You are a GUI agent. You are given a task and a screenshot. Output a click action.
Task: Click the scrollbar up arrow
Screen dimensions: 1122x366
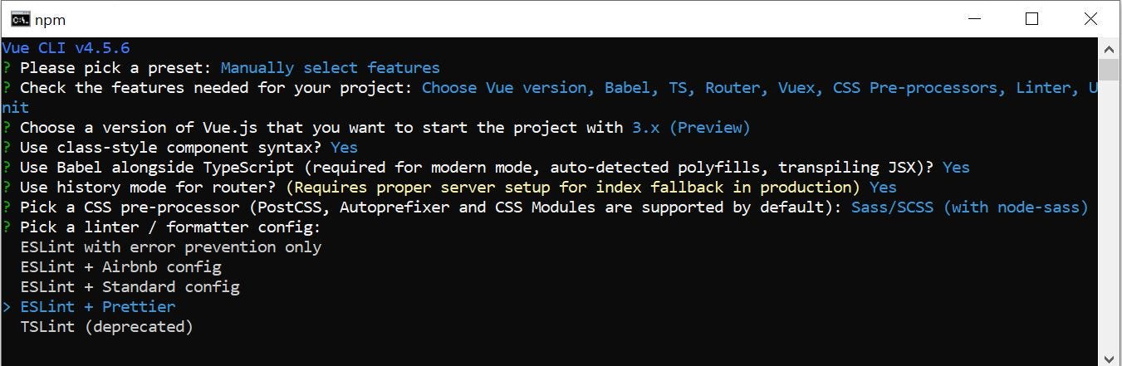click(x=1109, y=47)
